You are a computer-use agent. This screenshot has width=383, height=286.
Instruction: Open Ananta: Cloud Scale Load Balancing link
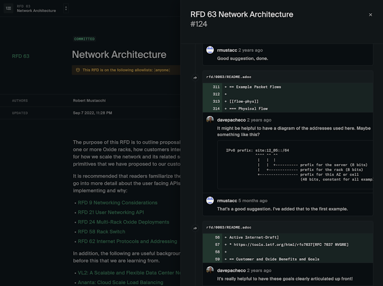point(120,282)
